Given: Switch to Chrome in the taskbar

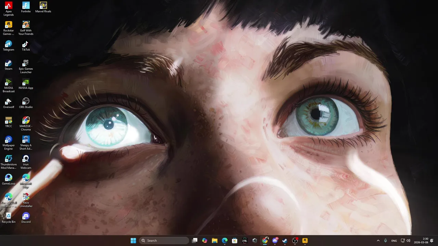Looking at the screenshot, I should click(265, 241).
